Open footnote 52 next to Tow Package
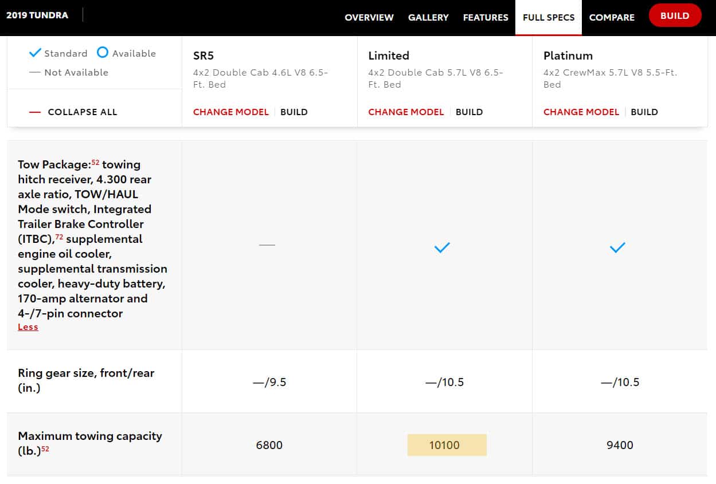 (95, 162)
